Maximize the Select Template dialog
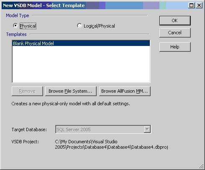Screen dimensions: 205x170 (191, 5)
